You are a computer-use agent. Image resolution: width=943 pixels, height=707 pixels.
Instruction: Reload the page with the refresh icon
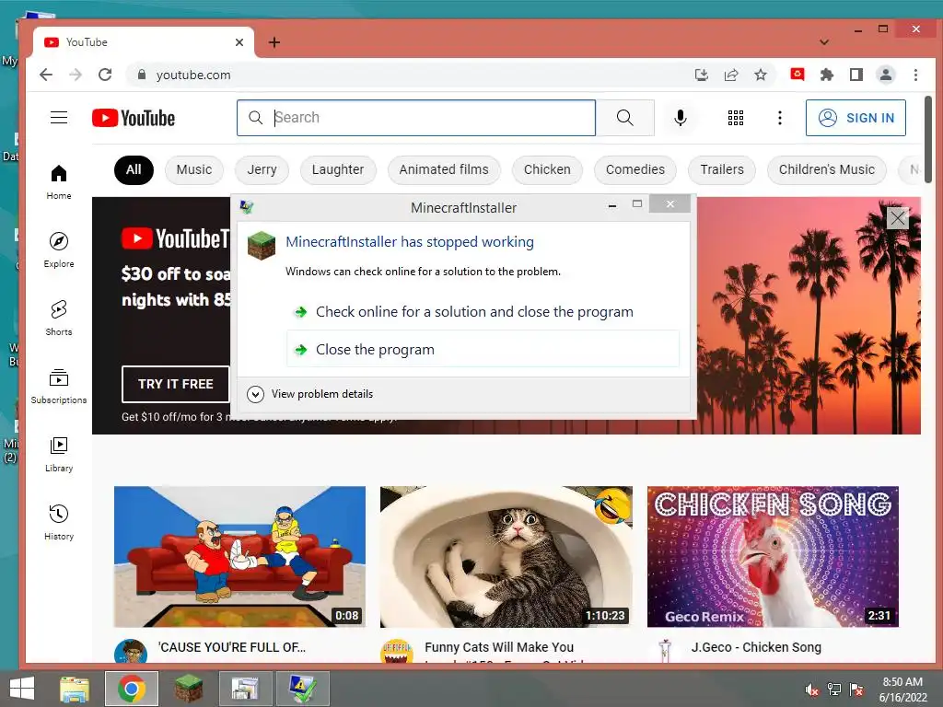(x=105, y=75)
